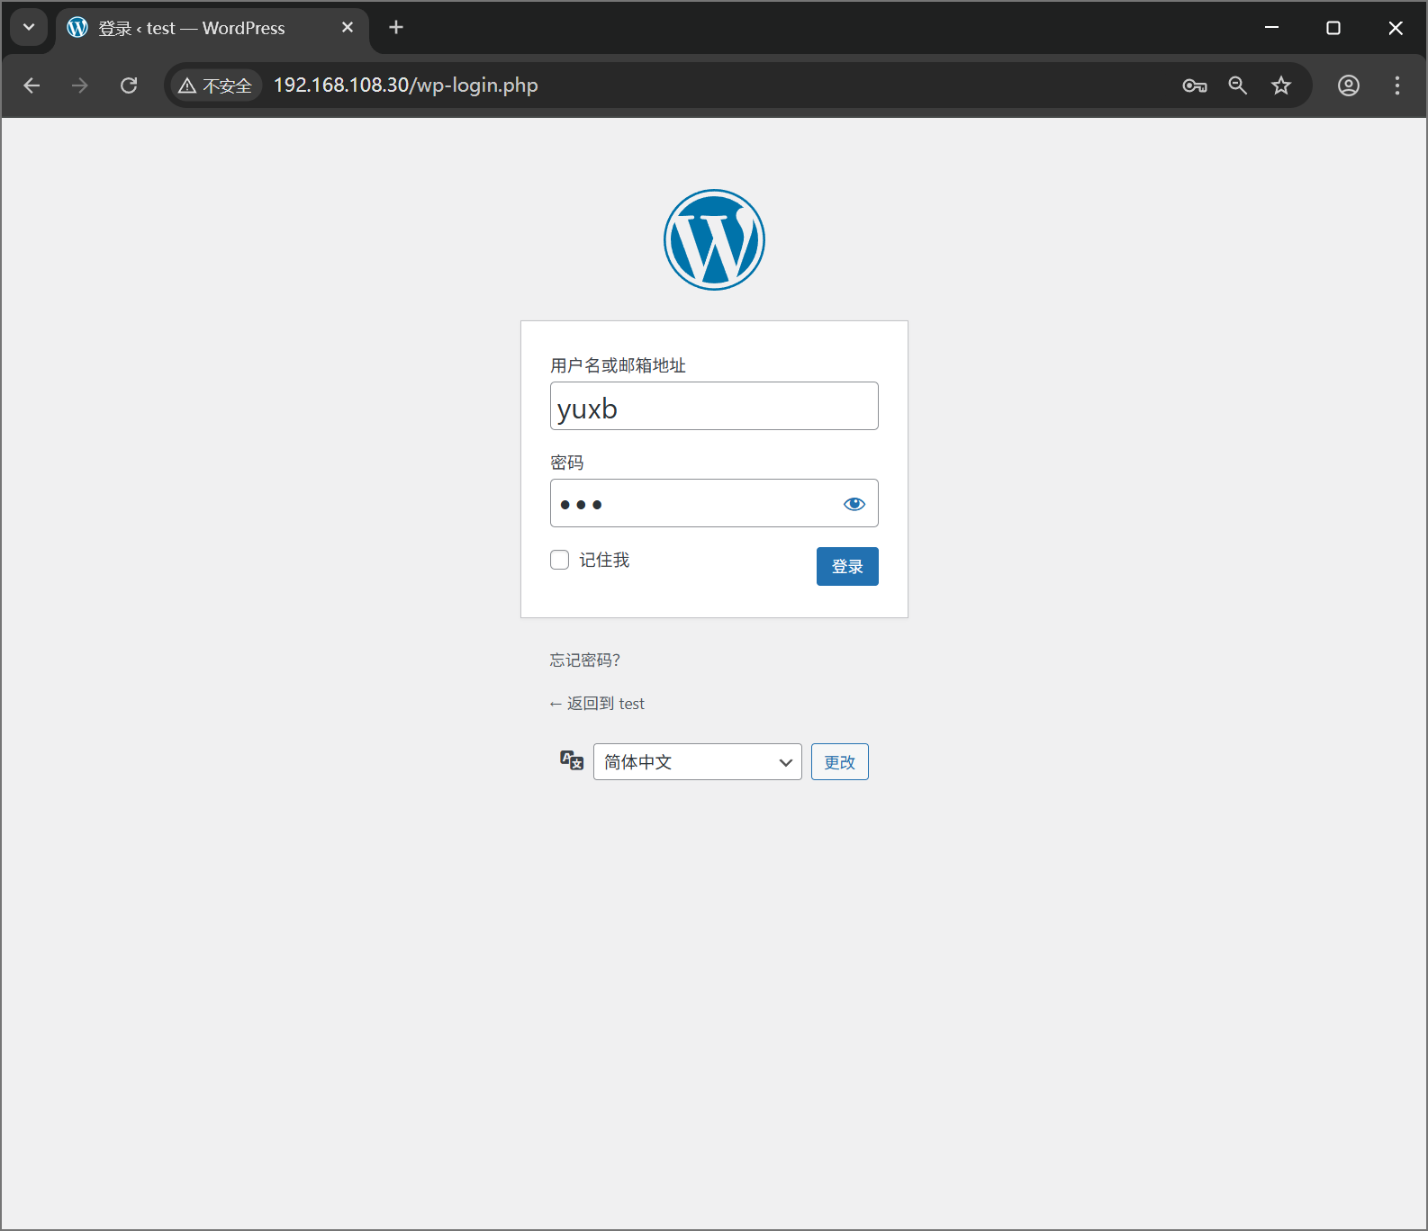The height and width of the screenshot is (1231, 1428).
Task: Open a new tab with the plus button
Action: click(x=396, y=28)
